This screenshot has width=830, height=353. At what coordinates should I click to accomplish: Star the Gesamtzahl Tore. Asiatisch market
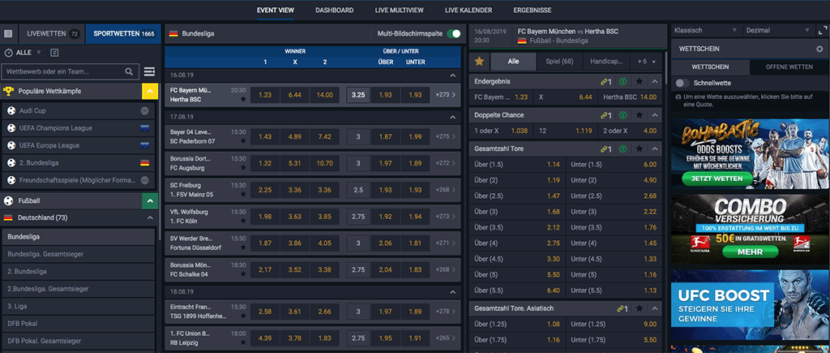pyautogui.click(x=640, y=308)
